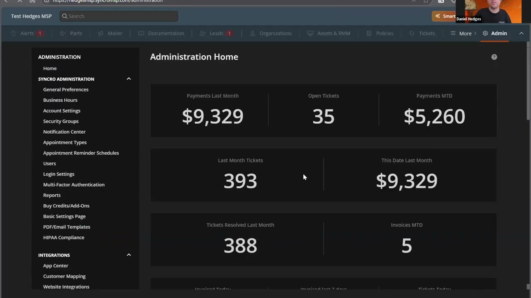Open Notification Center
Image resolution: width=531 pixels, height=298 pixels.
[x=64, y=132]
